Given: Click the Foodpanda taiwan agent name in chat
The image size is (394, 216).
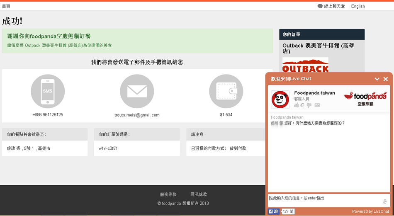Looking at the screenshot, I should pos(315,93).
